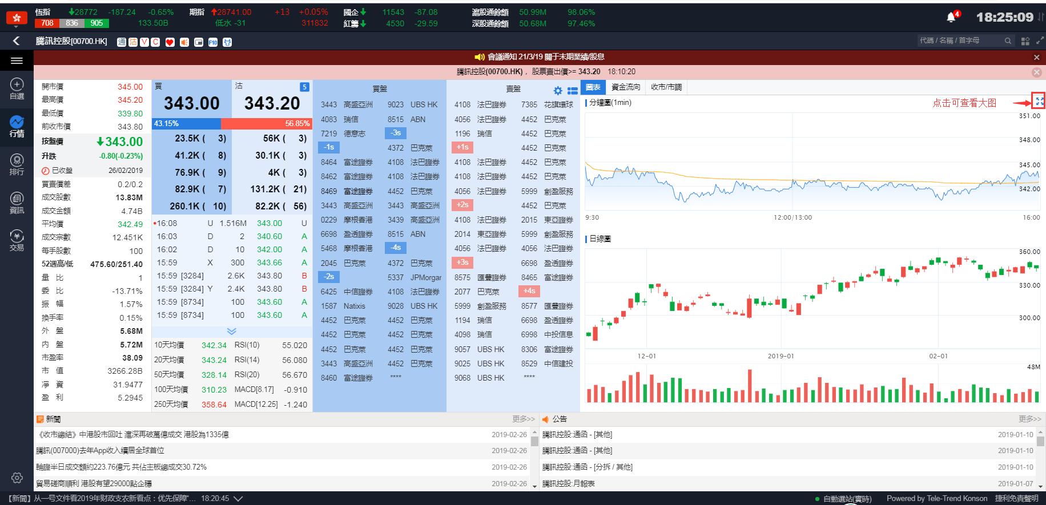Viewport: 1046px width, 505px height.
Task: Click the 沽 badge icon next to stock name
Action: tap(133, 42)
